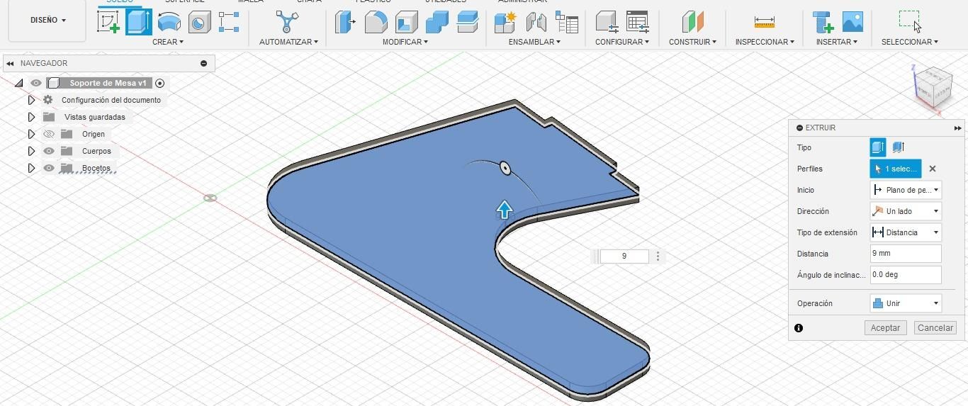968x406 pixels.
Task: Select the Measure tool
Action: point(764,22)
